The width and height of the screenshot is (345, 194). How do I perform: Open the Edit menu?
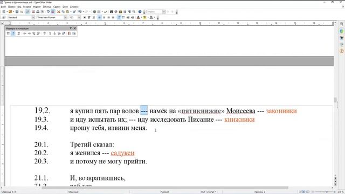pyautogui.click(x=12, y=7)
